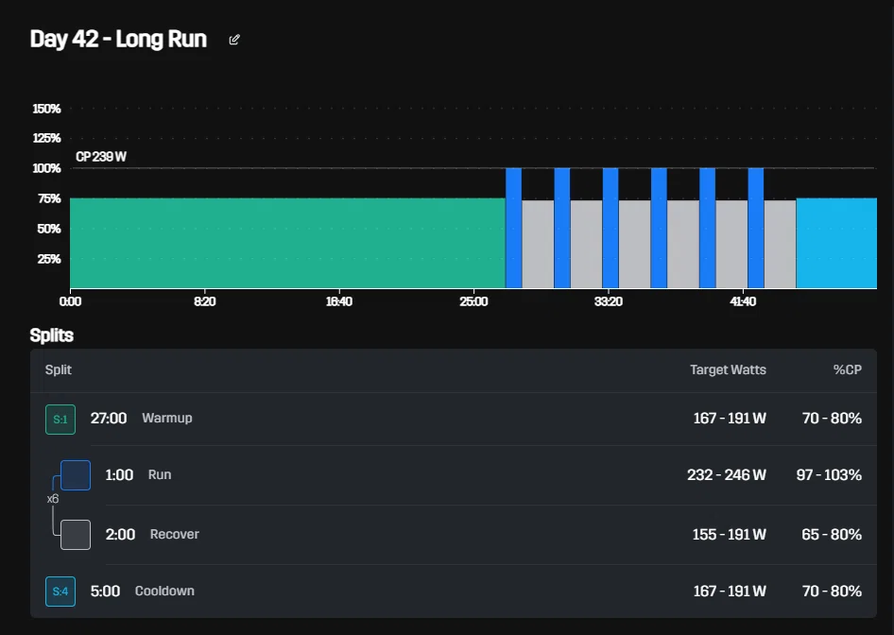Click the light blue cooldown block in chart
This screenshot has height=635, width=894.
click(x=836, y=243)
